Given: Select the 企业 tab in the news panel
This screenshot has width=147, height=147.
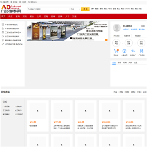Looking at the screenshot, I should coord(114,63).
